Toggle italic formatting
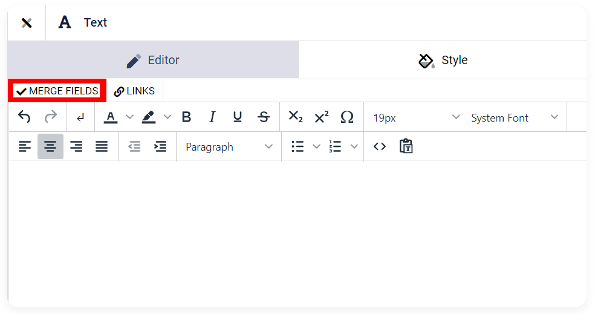Viewport: 595px width, 314px height. tap(212, 117)
